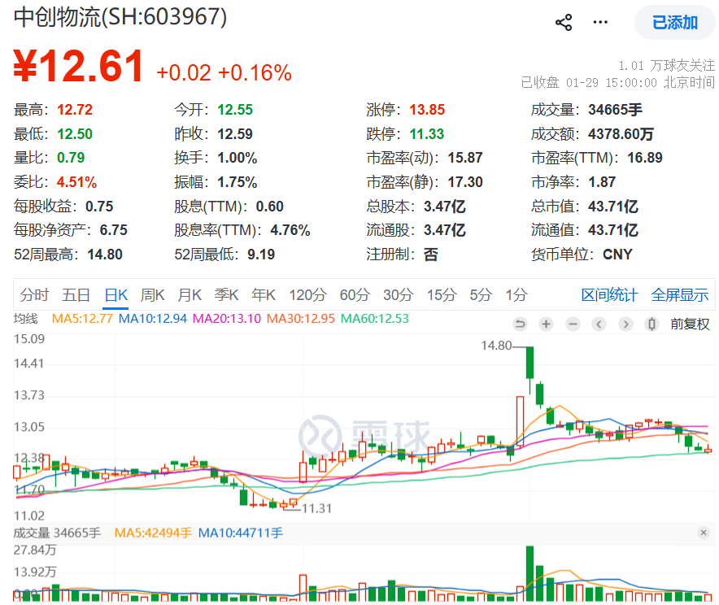Select the 日K chart tab
The height and width of the screenshot is (605, 719).
point(116,294)
